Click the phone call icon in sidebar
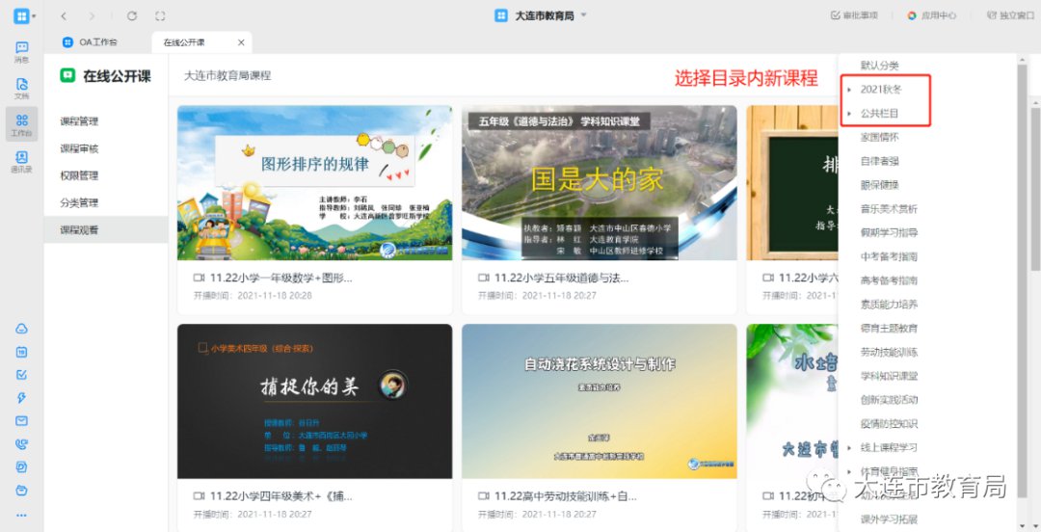This screenshot has height=532, width=1041. coord(22,444)
